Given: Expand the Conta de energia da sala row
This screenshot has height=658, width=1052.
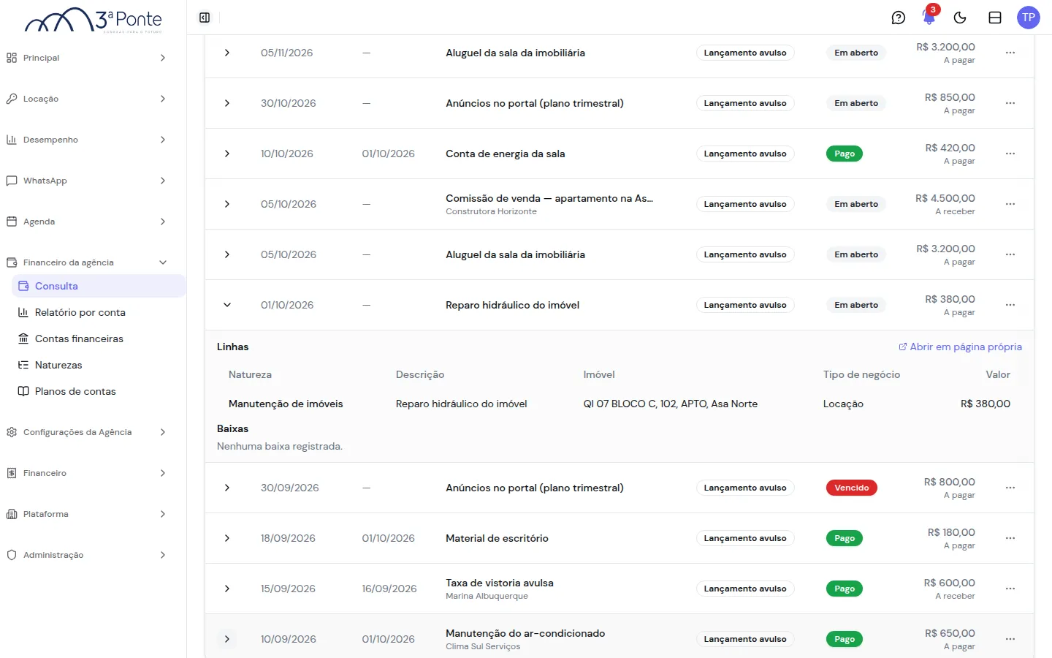Looking at the screenshot, I should coord(227,154).
